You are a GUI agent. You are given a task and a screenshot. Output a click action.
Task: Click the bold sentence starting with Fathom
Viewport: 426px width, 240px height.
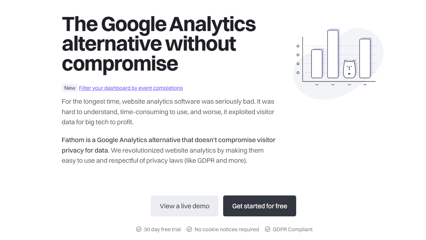(168, 145)
